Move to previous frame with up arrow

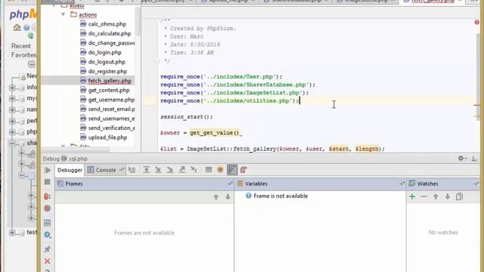pos(216,197)
